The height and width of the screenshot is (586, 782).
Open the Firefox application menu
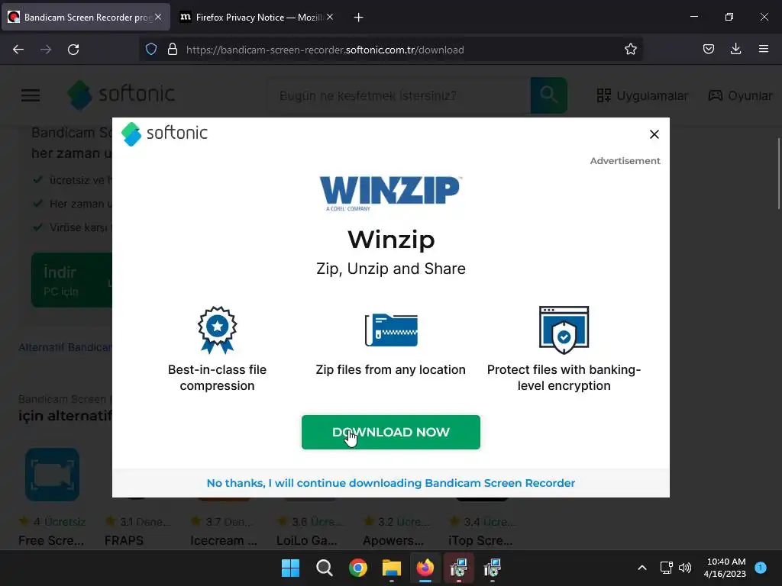(763, 50)
